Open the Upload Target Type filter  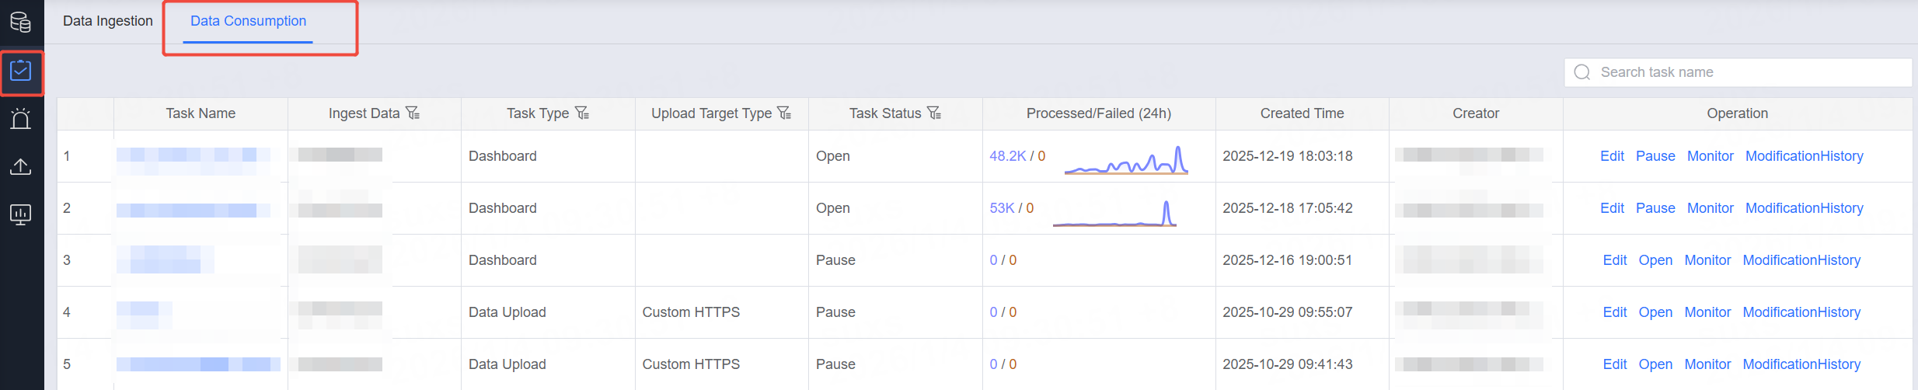point(784,113)
